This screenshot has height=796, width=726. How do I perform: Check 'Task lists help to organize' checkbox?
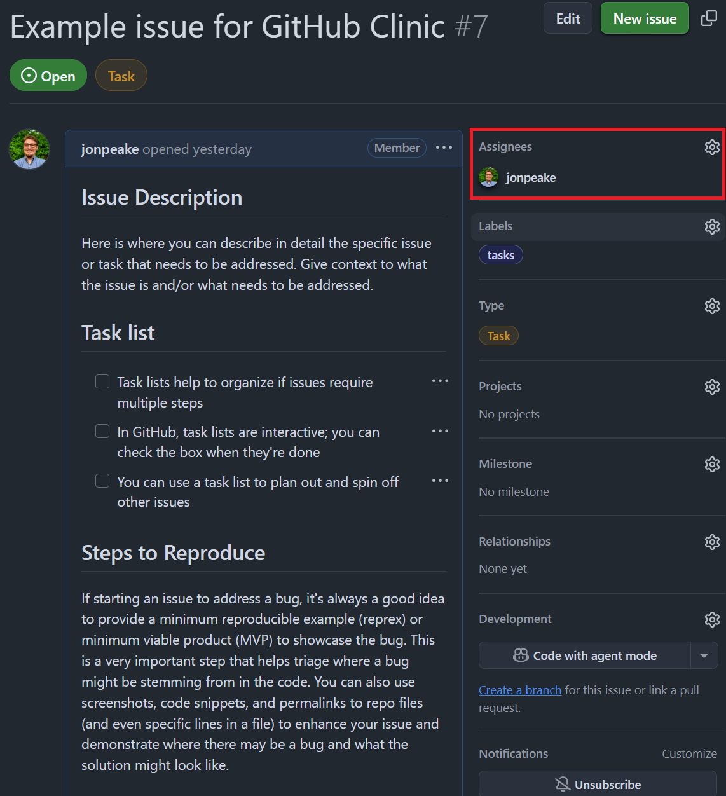tap(102, 381)
